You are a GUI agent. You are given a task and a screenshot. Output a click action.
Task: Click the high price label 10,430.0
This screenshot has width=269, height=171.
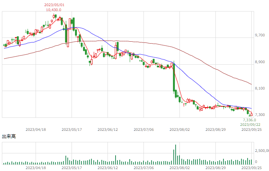[x=54, y=10]
